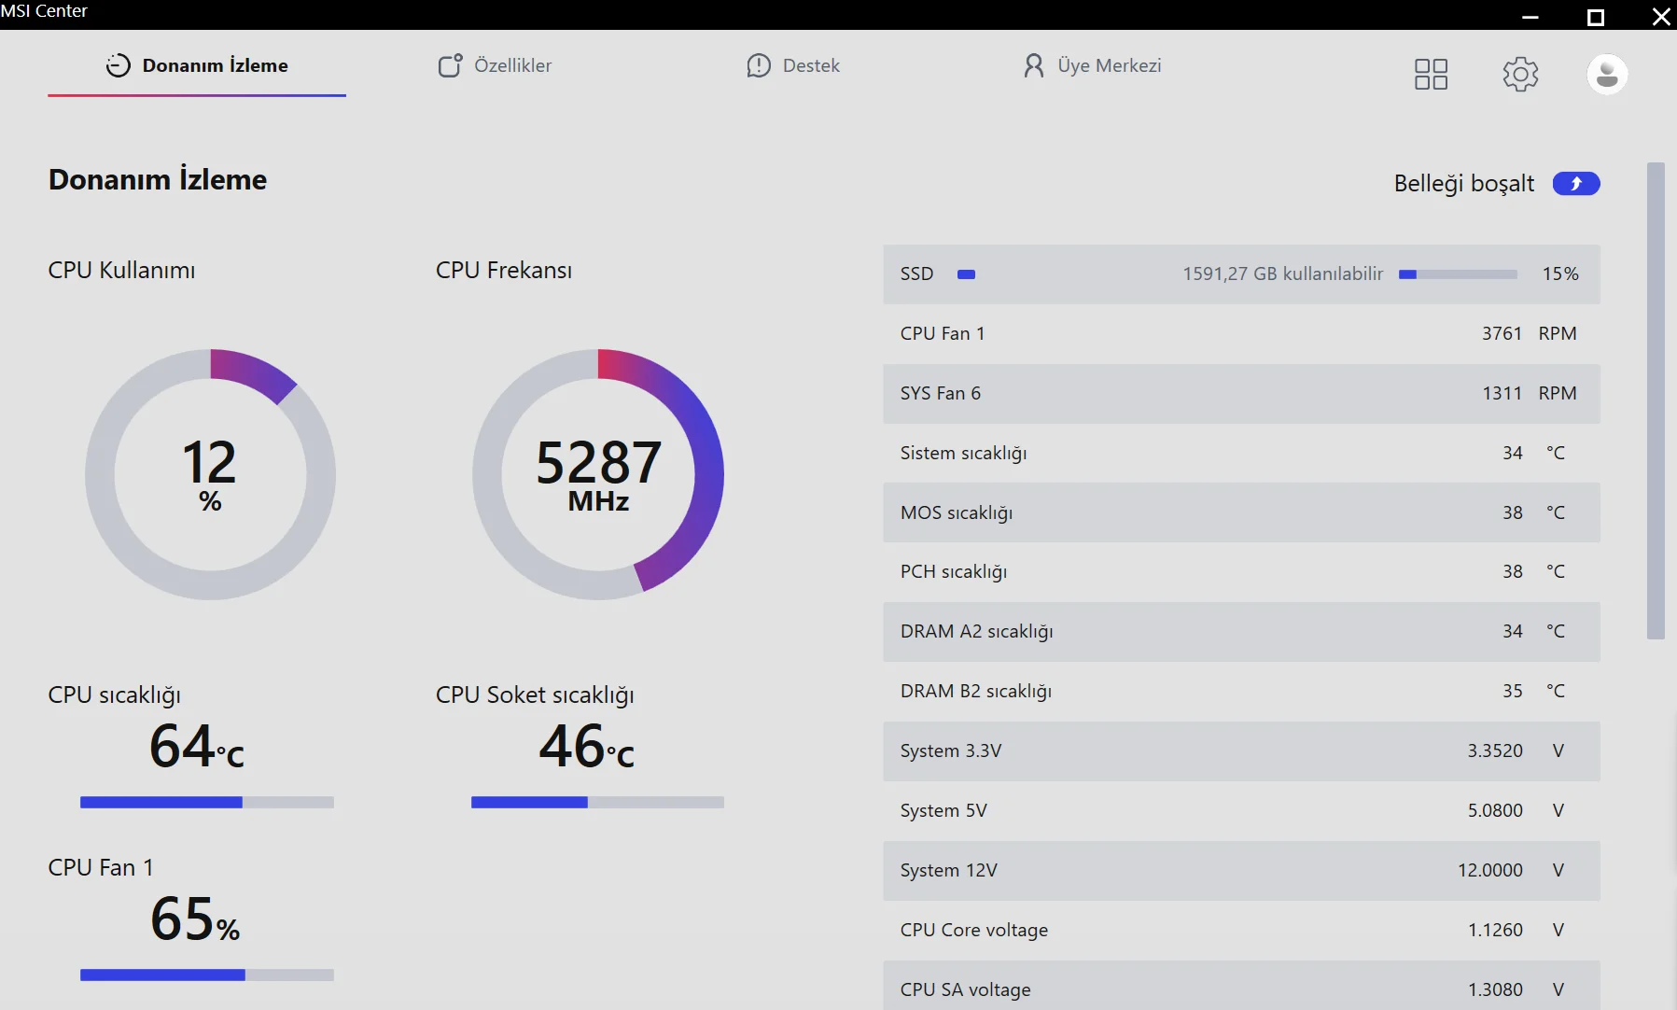Click the SSD blue indicator icon
The height and width of the screenshot is (1010, 1677).
coord(966,274)
